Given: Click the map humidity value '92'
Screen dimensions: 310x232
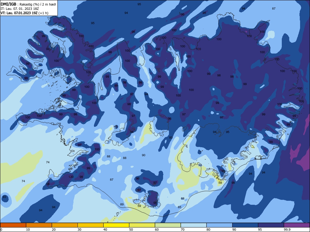Looking at the screenshot, I should click(200, 165).
